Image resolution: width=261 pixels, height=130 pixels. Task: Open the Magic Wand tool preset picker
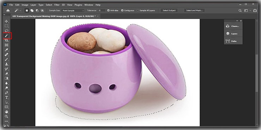pos(18,11)
